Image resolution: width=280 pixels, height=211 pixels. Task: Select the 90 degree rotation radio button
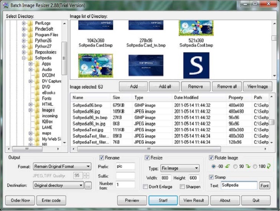tap(235, 167)
